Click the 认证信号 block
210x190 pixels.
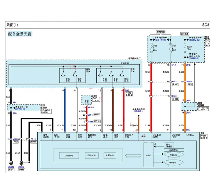tap(69, 156)
